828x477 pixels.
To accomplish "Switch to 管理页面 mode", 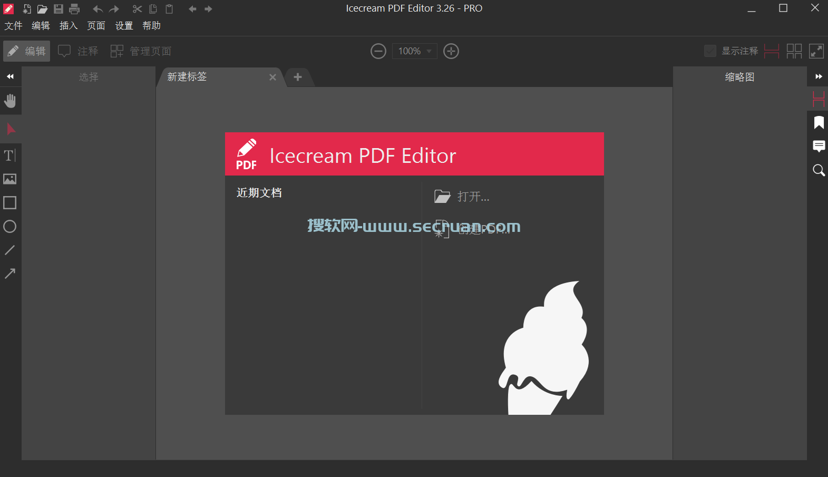I will tap(141, 51).
